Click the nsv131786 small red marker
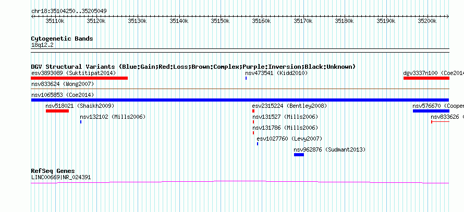The width and height of the screenshot is (464, 212). point(253,133)
